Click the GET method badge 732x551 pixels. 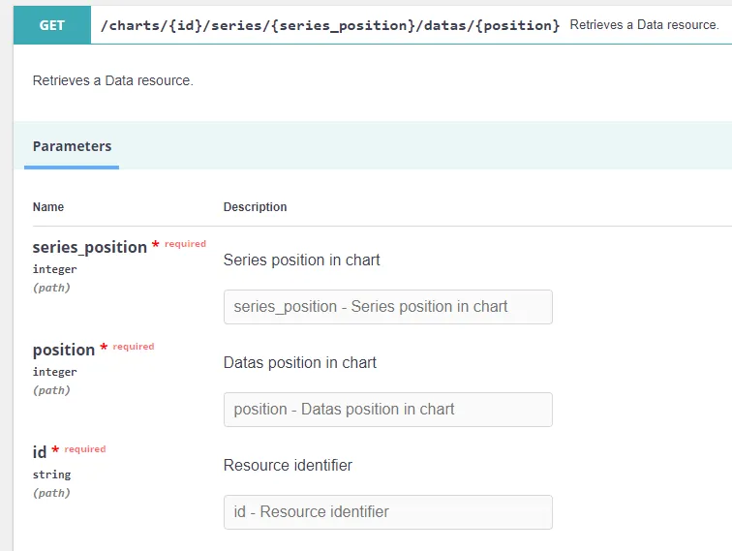coord(51,25)
